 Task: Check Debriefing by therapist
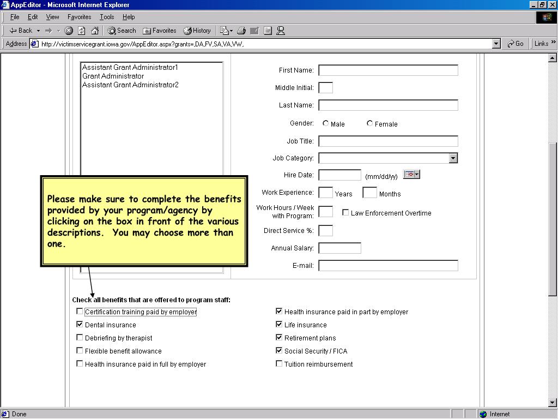click(x=80, y=337)
